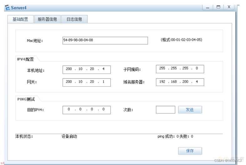Click the 域名服务器 IP field
This screenshot has width=246, height=165.
pyautogui.click(x=180, y=82)
